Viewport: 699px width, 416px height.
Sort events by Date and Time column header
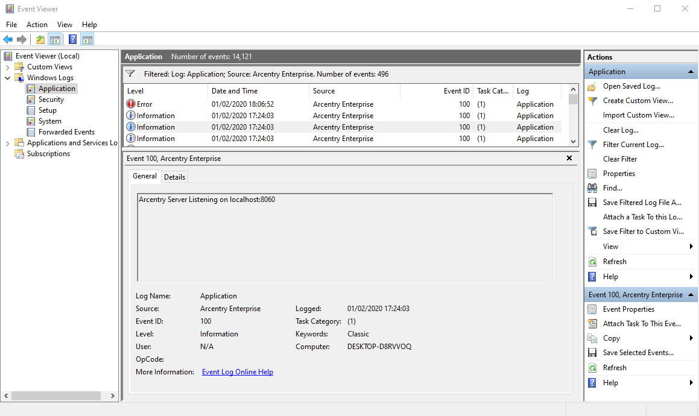pyautogui.click(x=258, y=91)
